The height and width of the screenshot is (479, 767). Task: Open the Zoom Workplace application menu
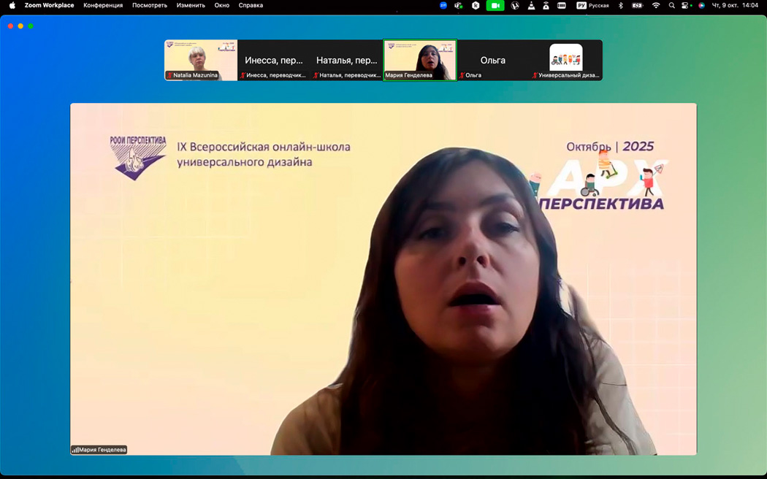(49, 5)
